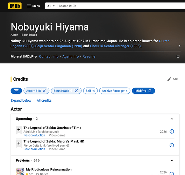
Task: Add Ocarina of Time to watchlist
Action: (19, 130)
